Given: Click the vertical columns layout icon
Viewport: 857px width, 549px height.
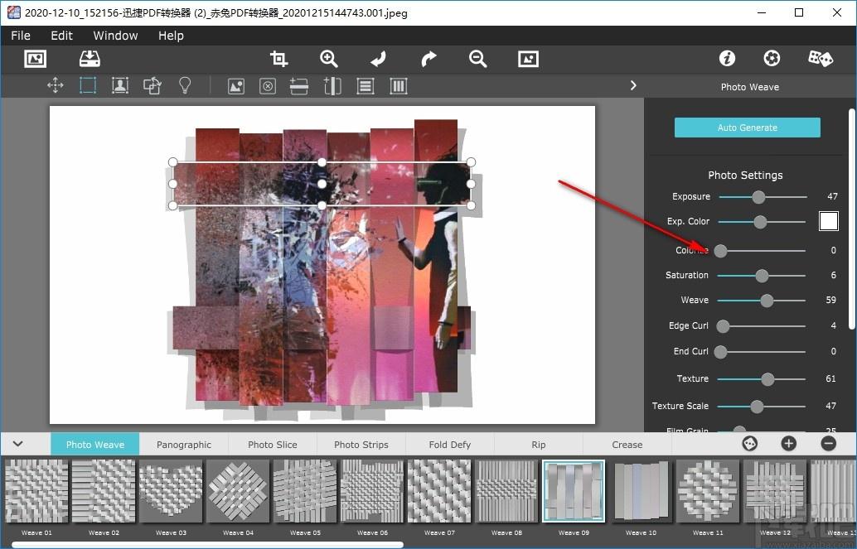Looking at the screenshot, I should [399, 86].
